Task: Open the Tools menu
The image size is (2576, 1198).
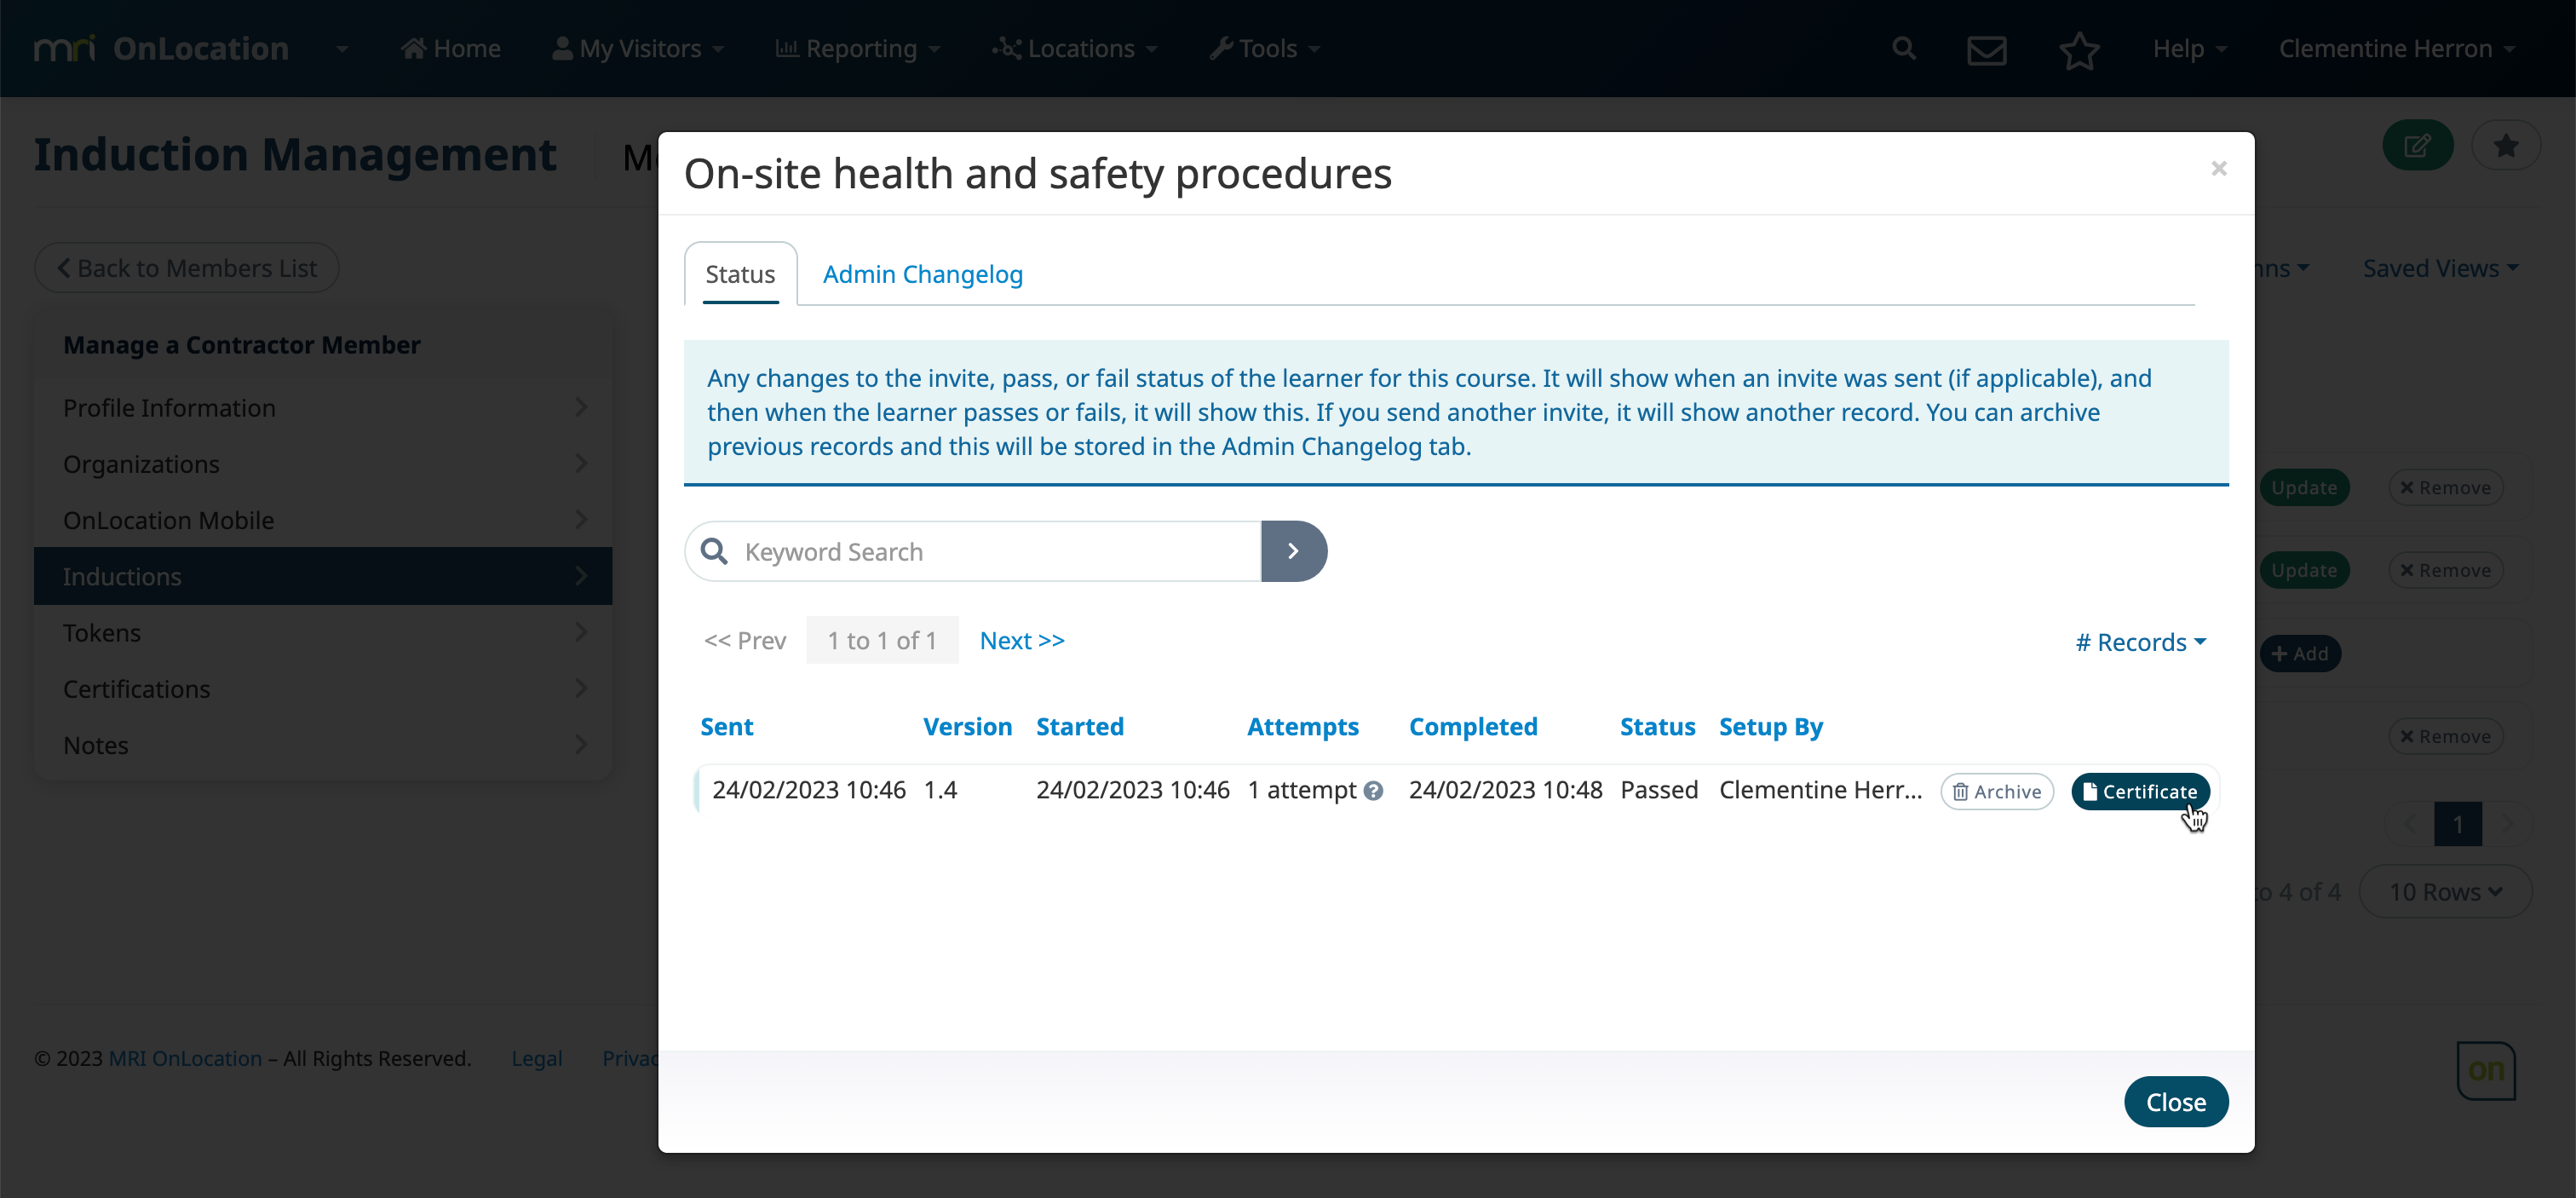Action: [x=1266, y=48]
